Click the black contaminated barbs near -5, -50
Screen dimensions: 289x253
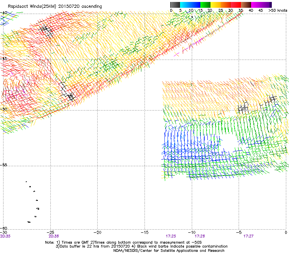243,107
